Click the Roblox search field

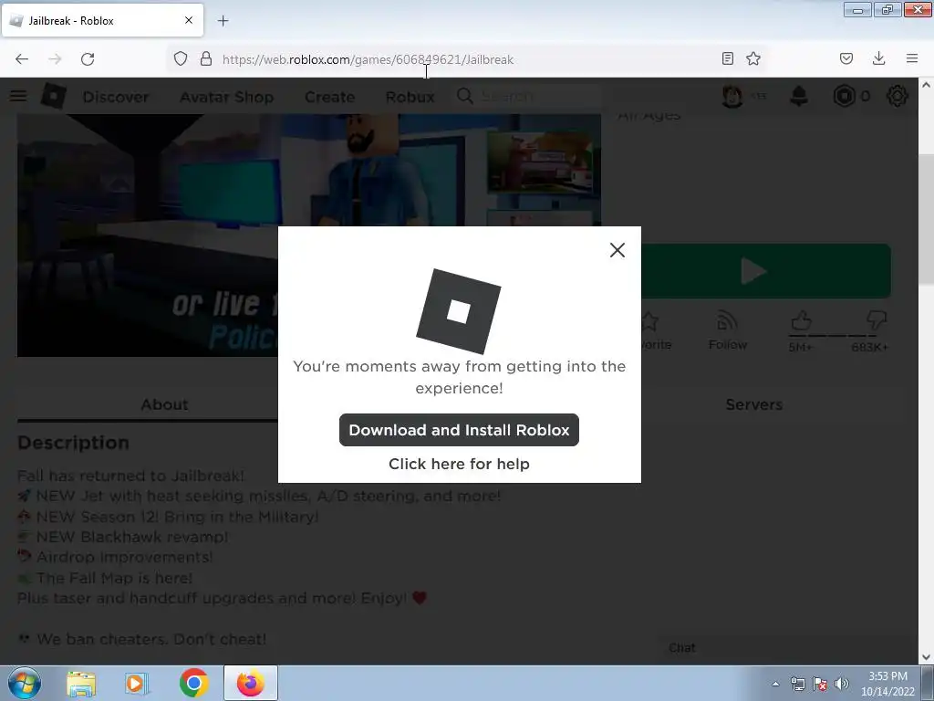pos(528,96)
